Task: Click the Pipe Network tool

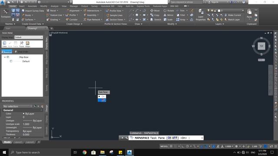Action: coord(93,19)
